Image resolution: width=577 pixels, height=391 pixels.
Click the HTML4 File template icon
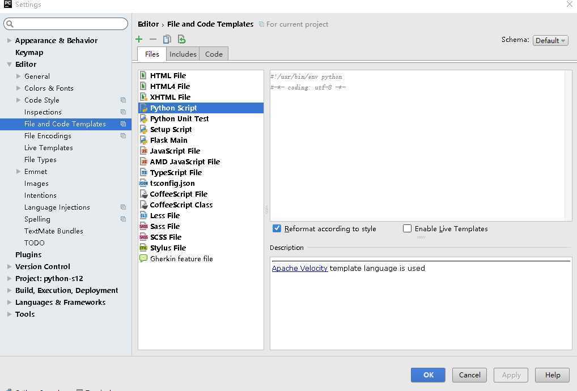[x=143, y=86]
